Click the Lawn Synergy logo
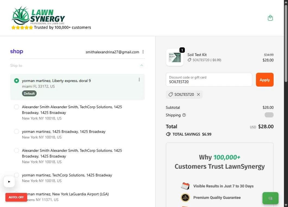The image size is (288, 207). pyautogui.click(x=38, y=16)
